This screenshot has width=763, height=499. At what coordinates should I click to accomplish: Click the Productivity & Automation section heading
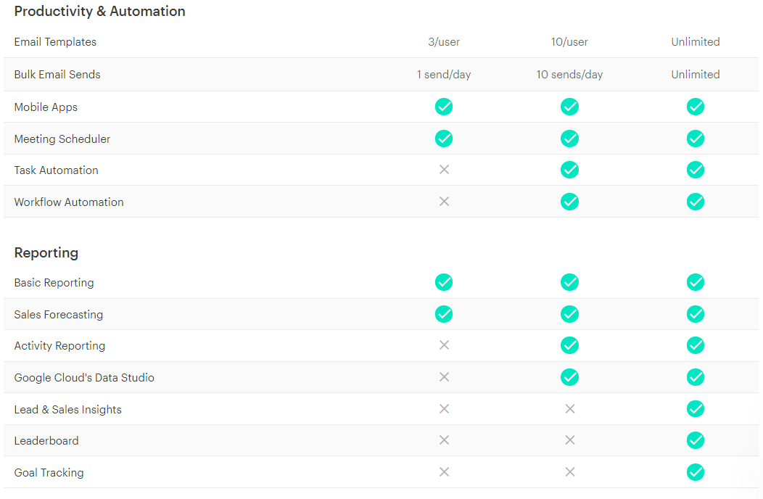pyautogui.click(x=99, y=12)
